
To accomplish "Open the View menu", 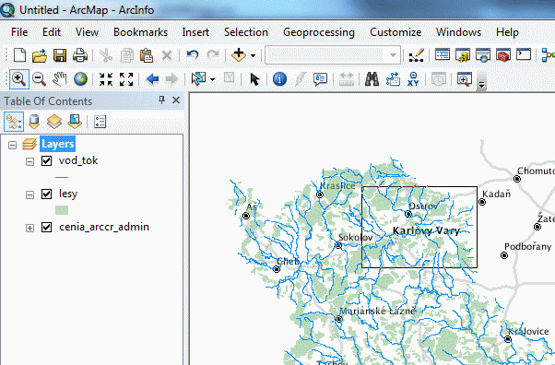I will coord(87,32).
